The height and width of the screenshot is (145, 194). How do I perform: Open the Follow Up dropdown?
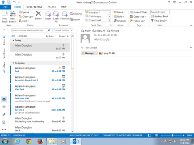point(138,21)
